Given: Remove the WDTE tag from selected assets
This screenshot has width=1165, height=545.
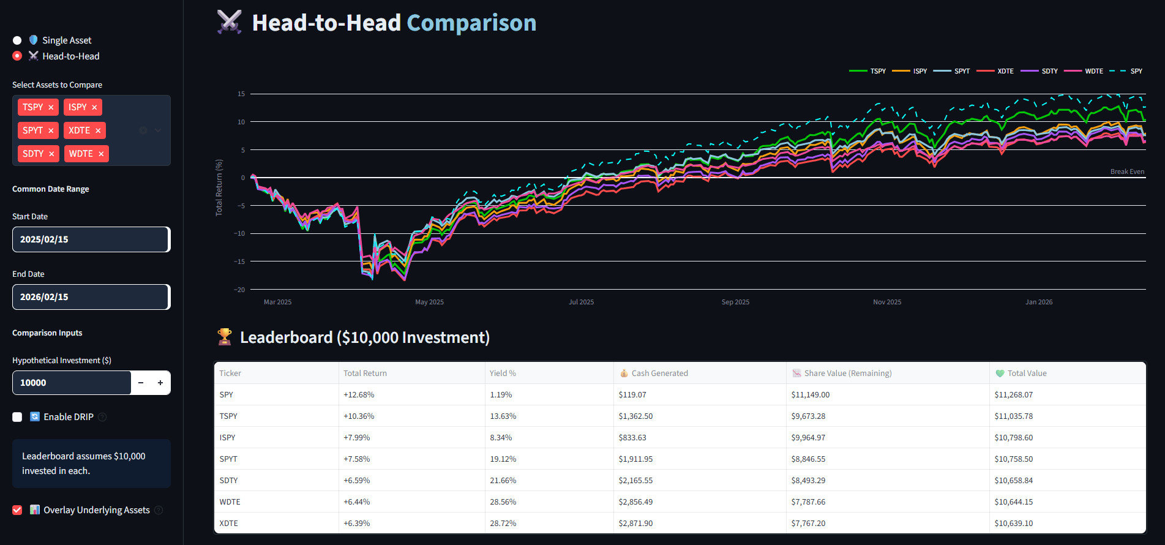Looking at the screenshot, I should point(101,154).
